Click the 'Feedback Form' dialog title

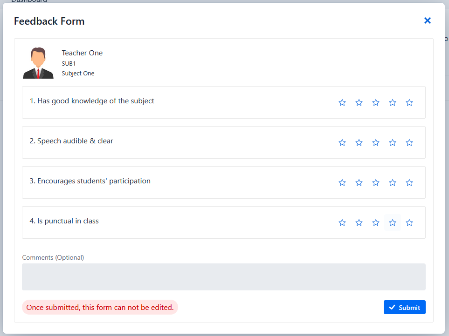[49, 21]
